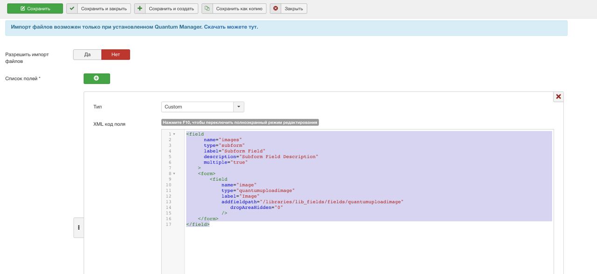597x274 pixels.
Task: Click the F10 fullscreen editing hint label
Action: click(x=240, y=123)
